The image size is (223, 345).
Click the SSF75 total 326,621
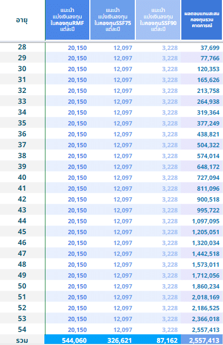click(x=120, y=341)
